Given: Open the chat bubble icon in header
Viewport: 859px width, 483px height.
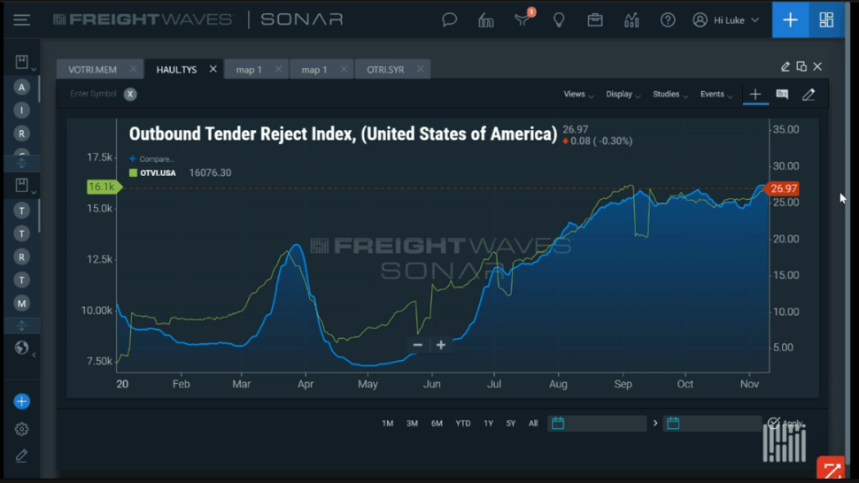Looking at the screenshot, I should (x=449, y=20).
